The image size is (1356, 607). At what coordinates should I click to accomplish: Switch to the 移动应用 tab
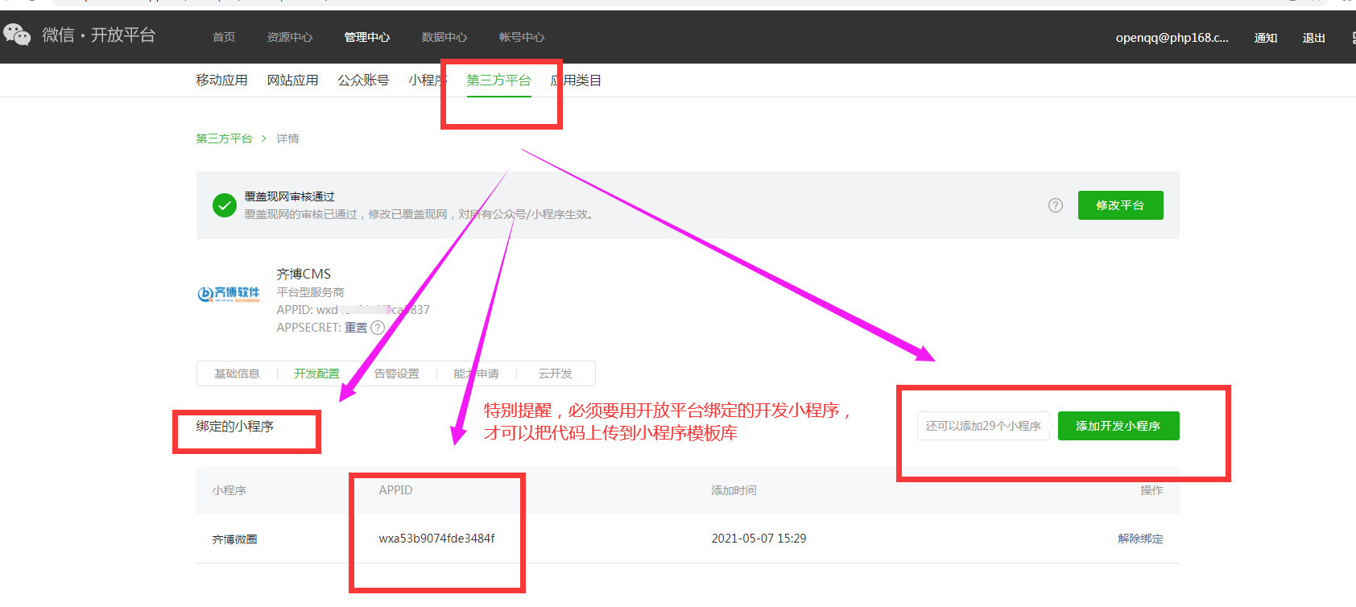click(x=221, y=81)
